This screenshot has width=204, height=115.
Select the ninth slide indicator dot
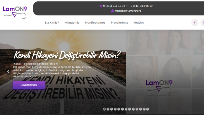coord(133,109)
